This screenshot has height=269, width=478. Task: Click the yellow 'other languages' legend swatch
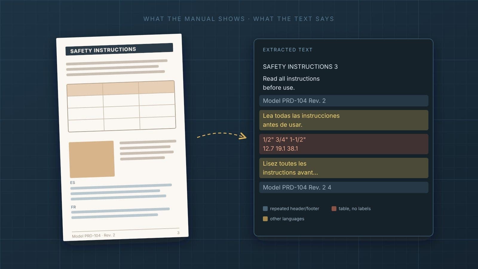(265, 219)
